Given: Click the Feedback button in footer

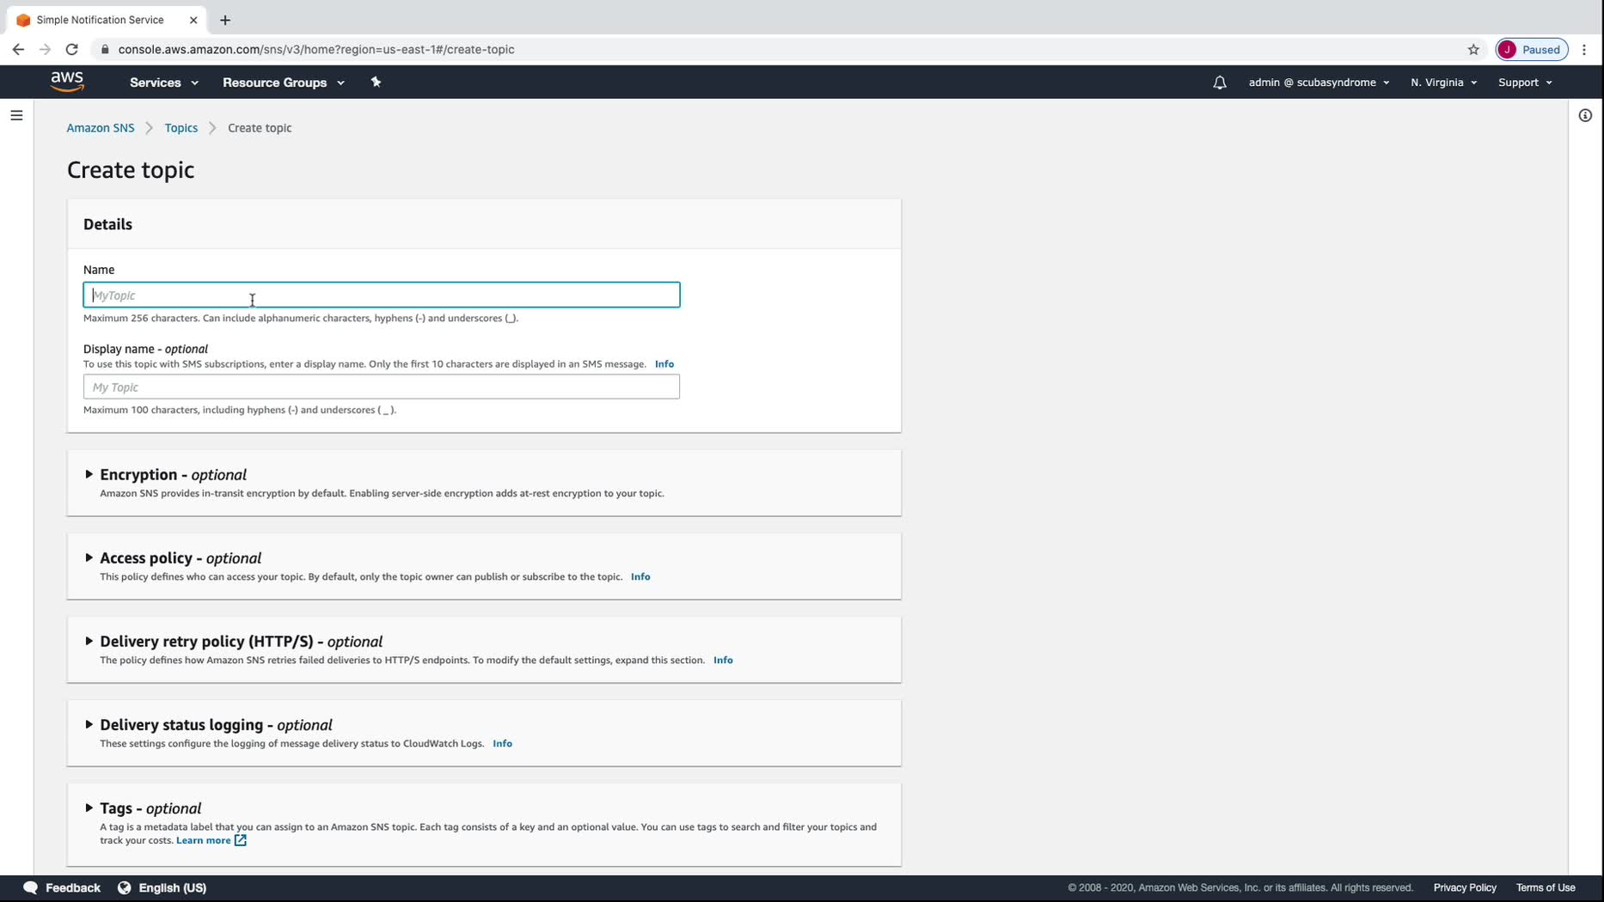Looking at the screenshot, I should coord(62,887).
